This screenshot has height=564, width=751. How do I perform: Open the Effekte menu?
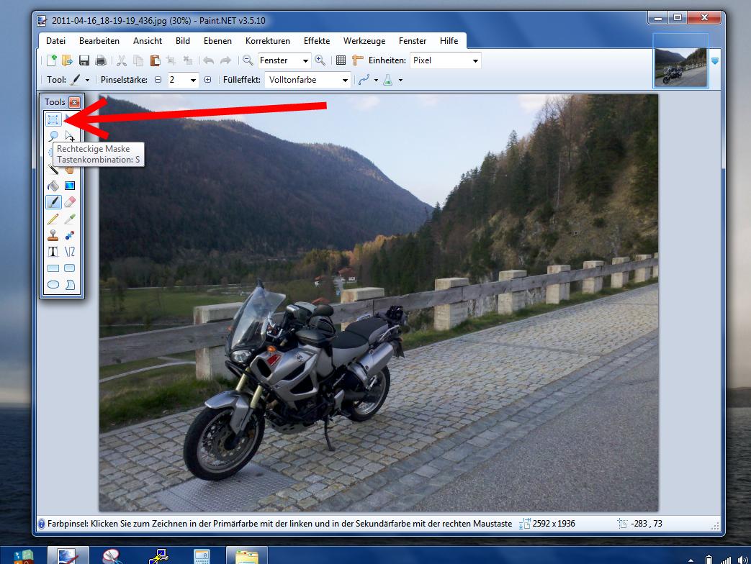pos(317,41)
